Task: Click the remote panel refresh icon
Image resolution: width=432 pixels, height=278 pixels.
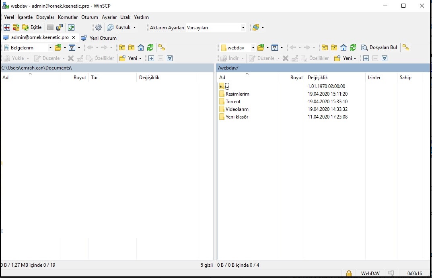Action: coord(353,47)
